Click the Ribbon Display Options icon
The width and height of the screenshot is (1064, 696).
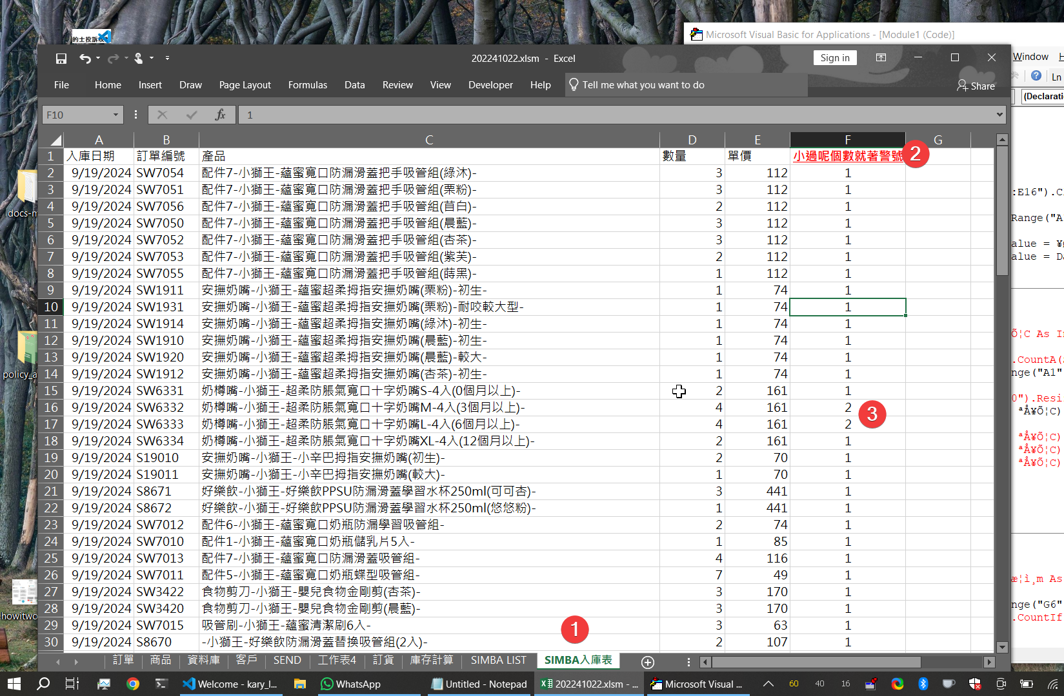pos(881,58)
